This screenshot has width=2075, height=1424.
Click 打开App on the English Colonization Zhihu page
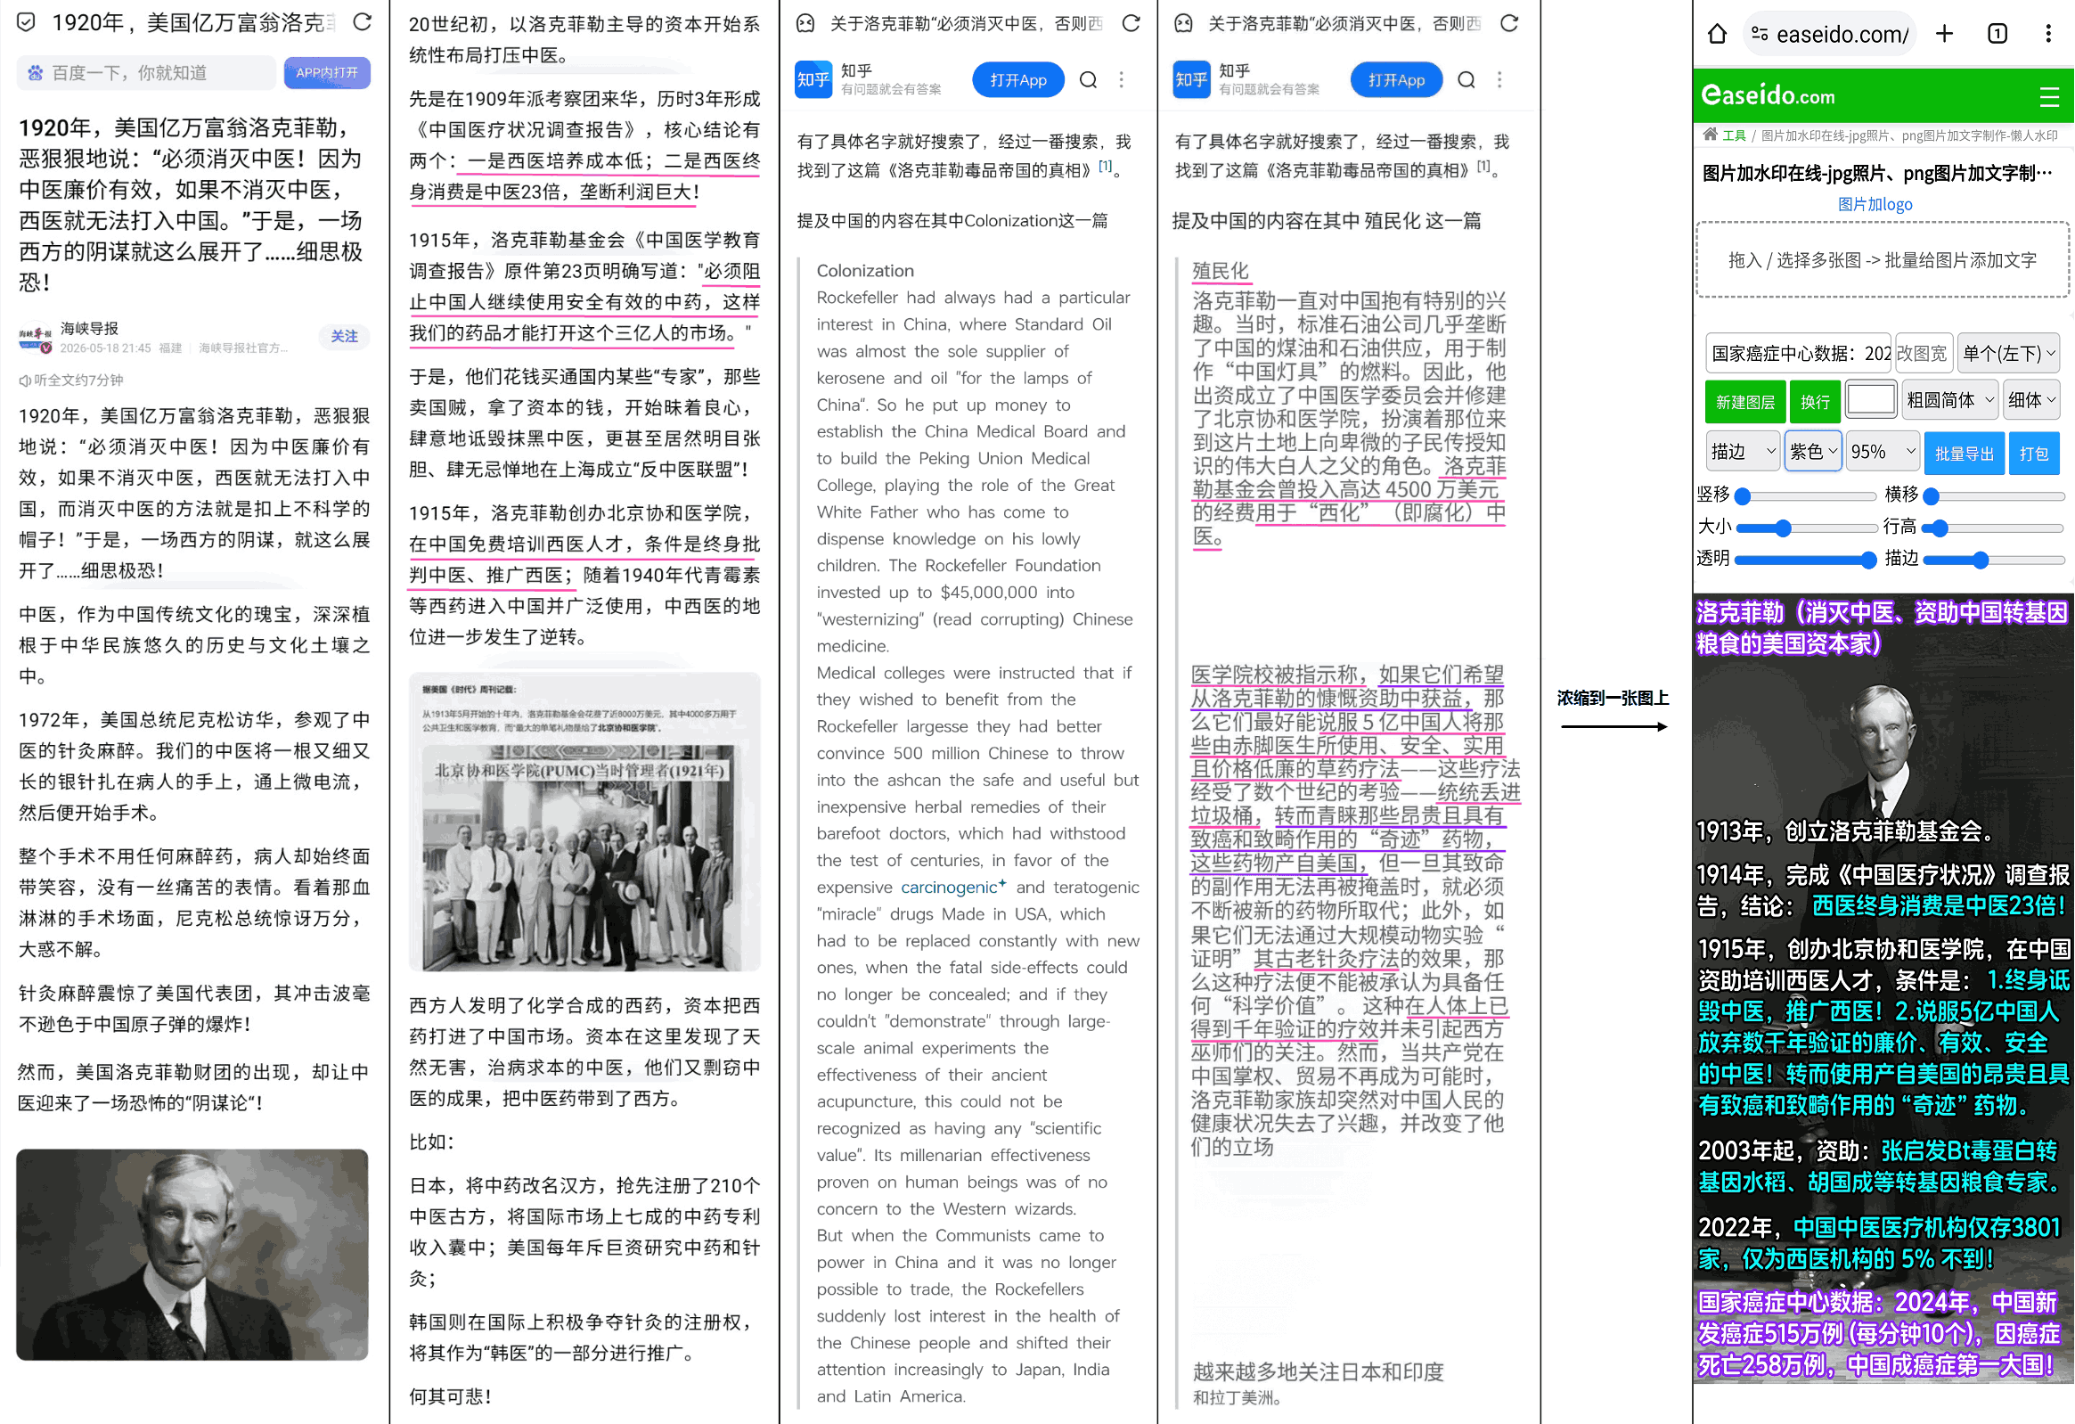click(x=1017, y=79)
